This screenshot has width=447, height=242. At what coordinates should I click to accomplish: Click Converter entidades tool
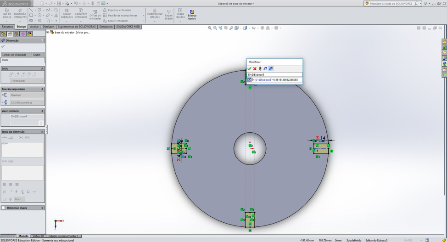81,14
